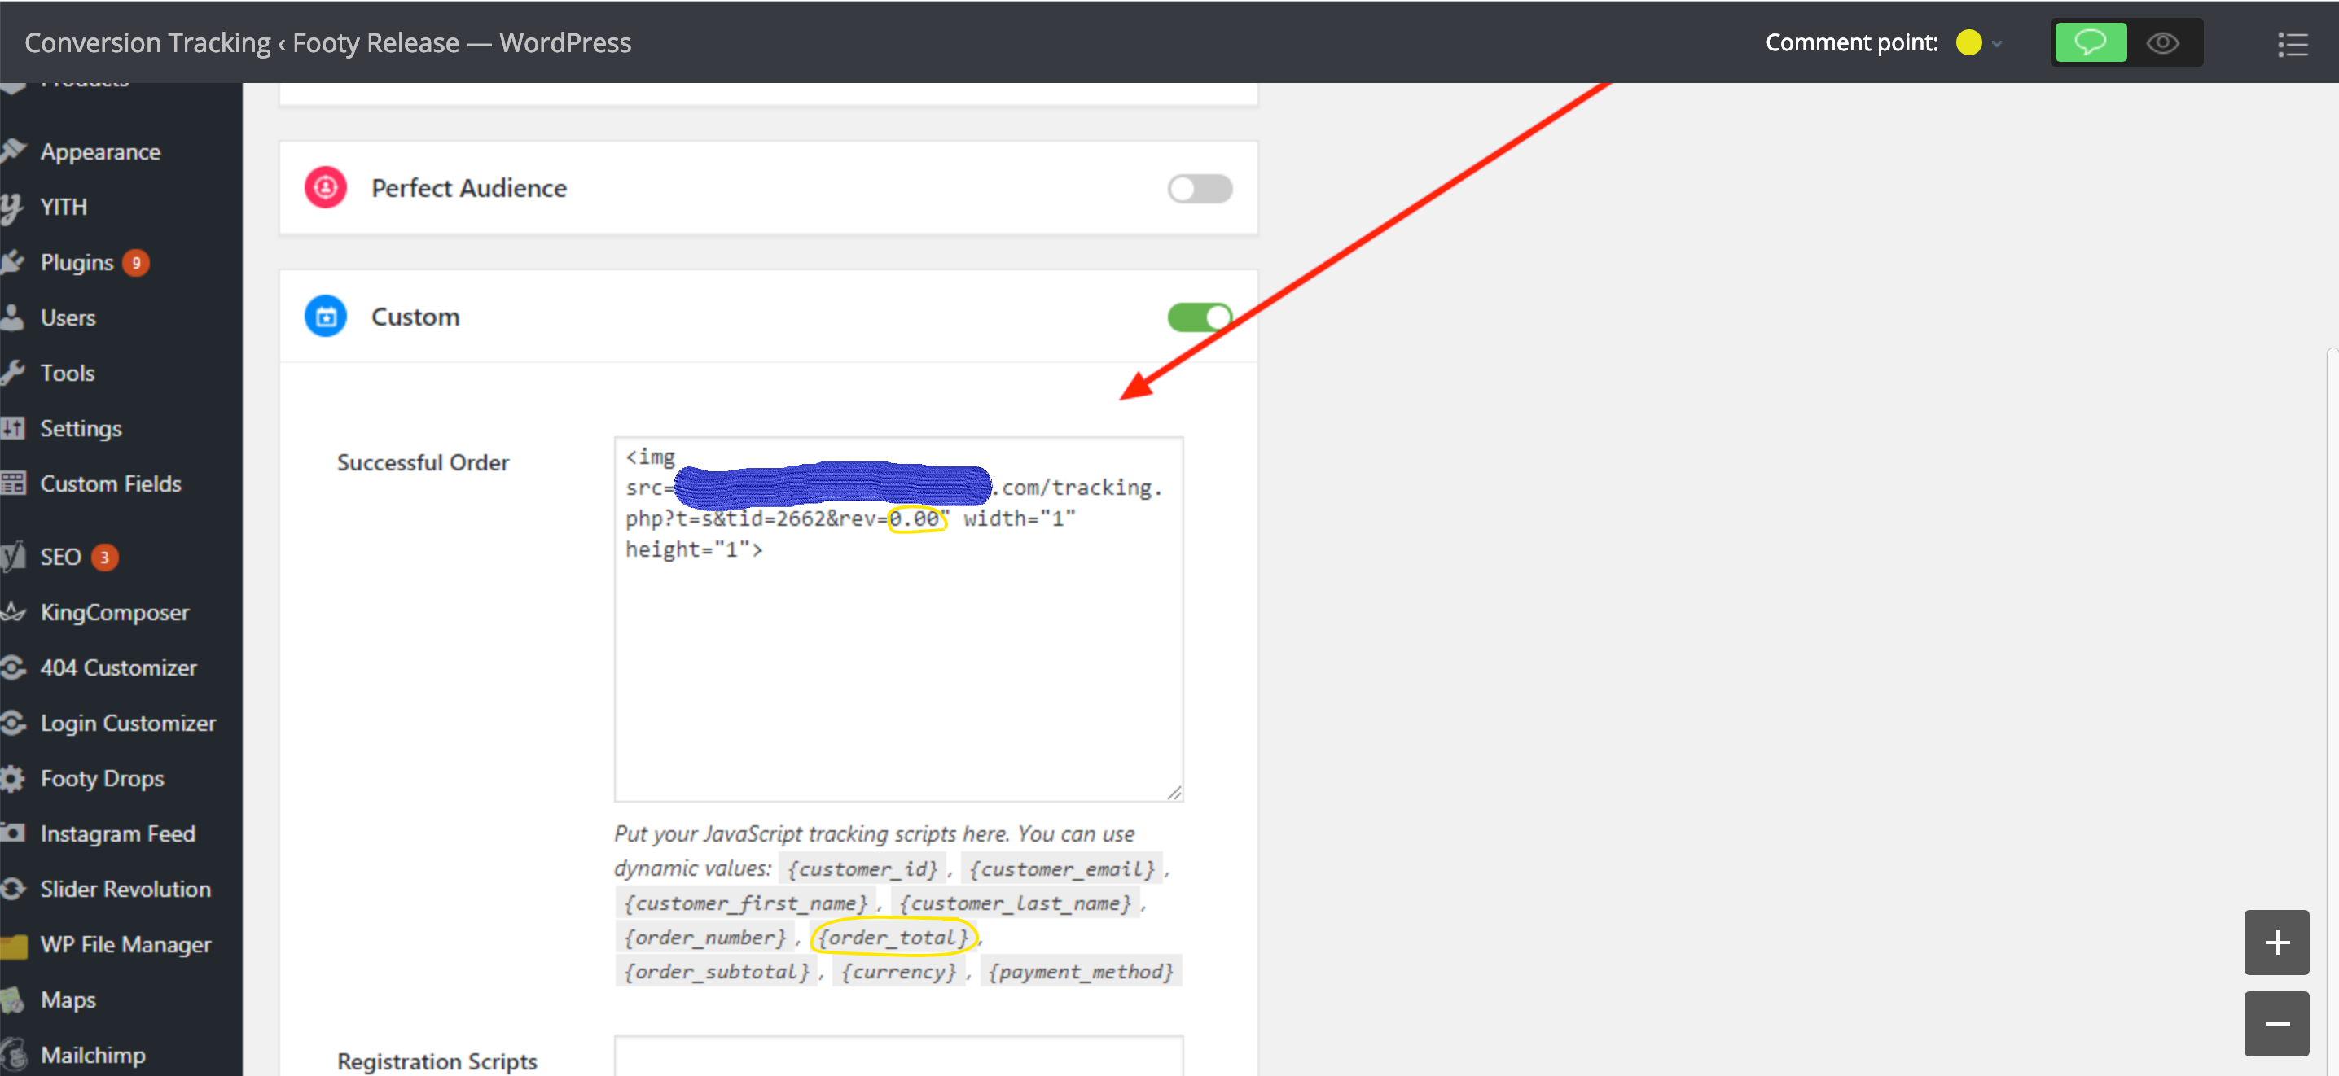Image resolution: width=2339 pixels, height=1076 pixels.
Task: Open WP File Manager from the sidebar
Action: 125,944
